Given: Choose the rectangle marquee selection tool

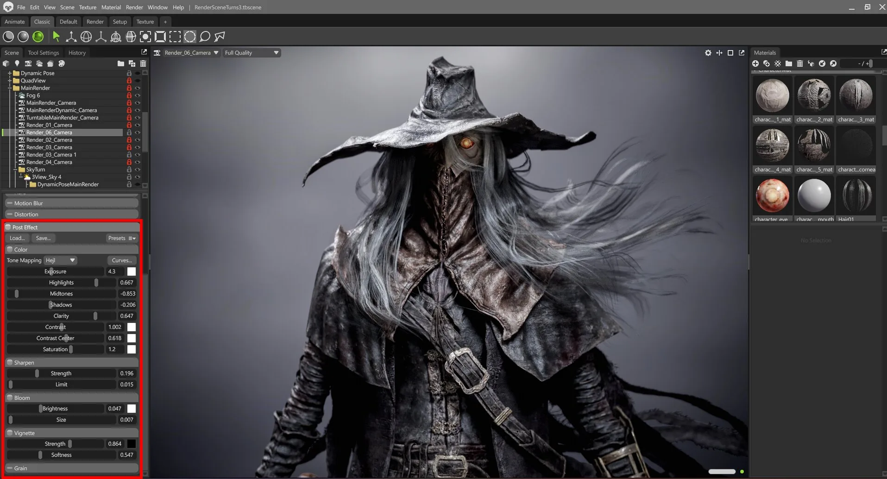Looking at the screenshot, I should point(175,37).
